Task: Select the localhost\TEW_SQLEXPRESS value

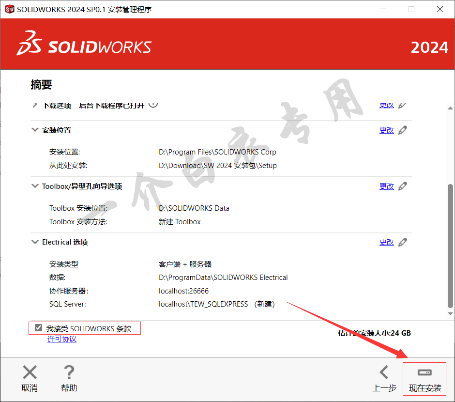Action: click(203, 304)
